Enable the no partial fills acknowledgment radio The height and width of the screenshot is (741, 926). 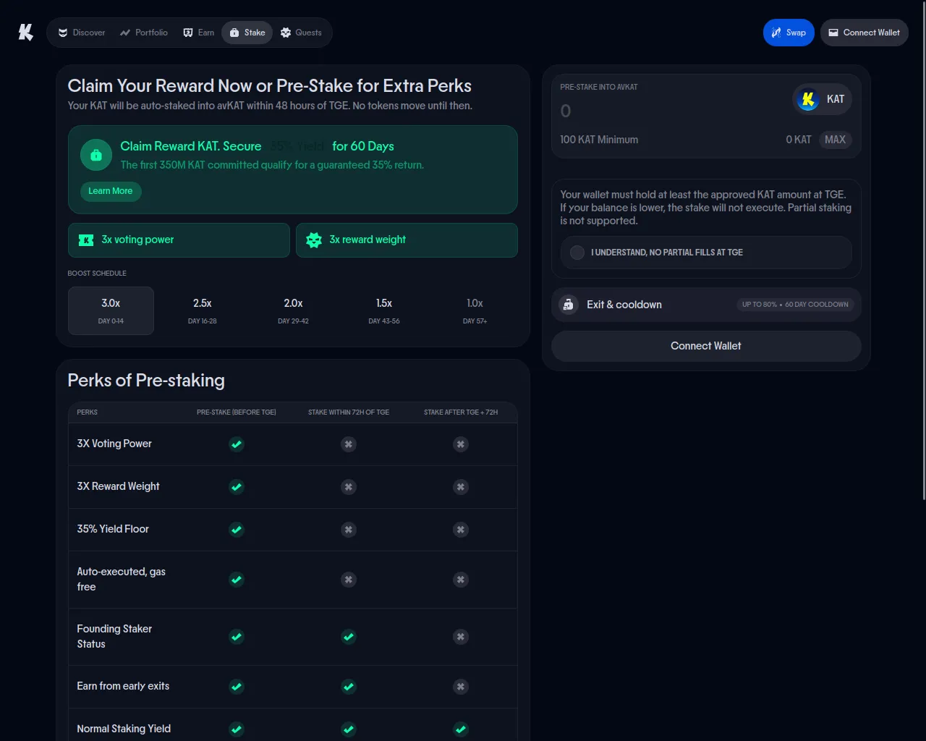577,253
